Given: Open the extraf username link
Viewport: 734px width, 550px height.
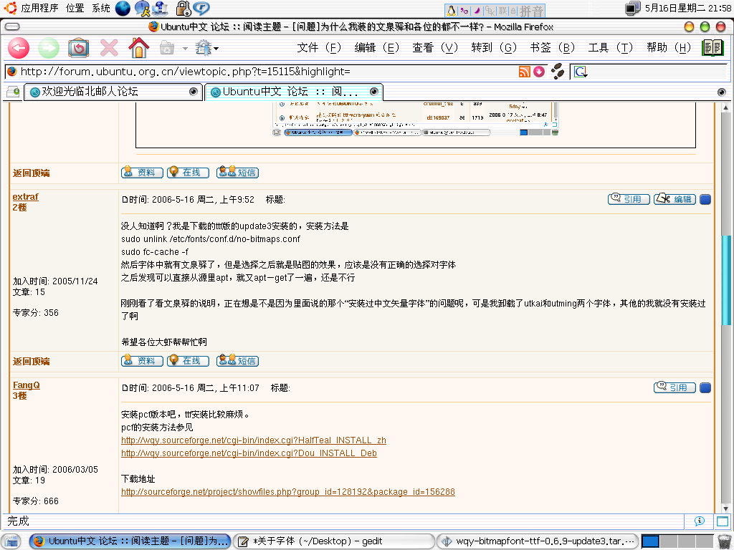Looking at the screenshot, I should [x=25, y=196].
